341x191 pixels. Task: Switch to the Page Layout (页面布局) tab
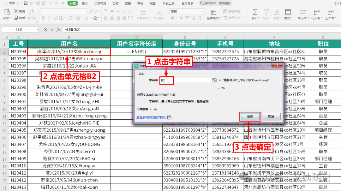100,3
